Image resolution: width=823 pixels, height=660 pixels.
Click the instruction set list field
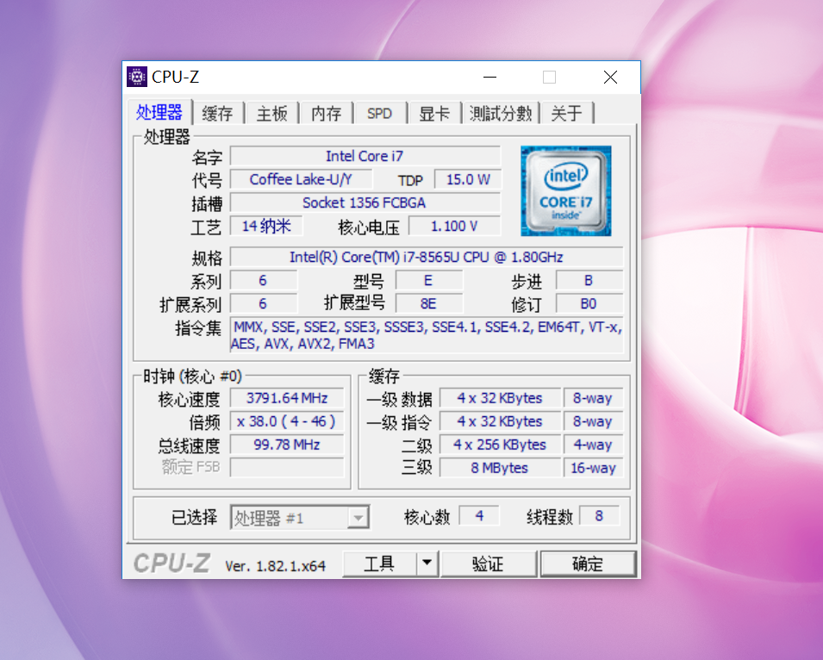[427, 335]
